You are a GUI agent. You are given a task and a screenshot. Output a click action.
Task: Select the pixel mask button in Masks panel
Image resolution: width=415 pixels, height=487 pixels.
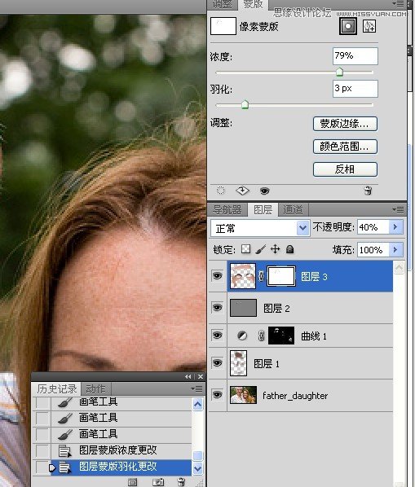(348, 26)
